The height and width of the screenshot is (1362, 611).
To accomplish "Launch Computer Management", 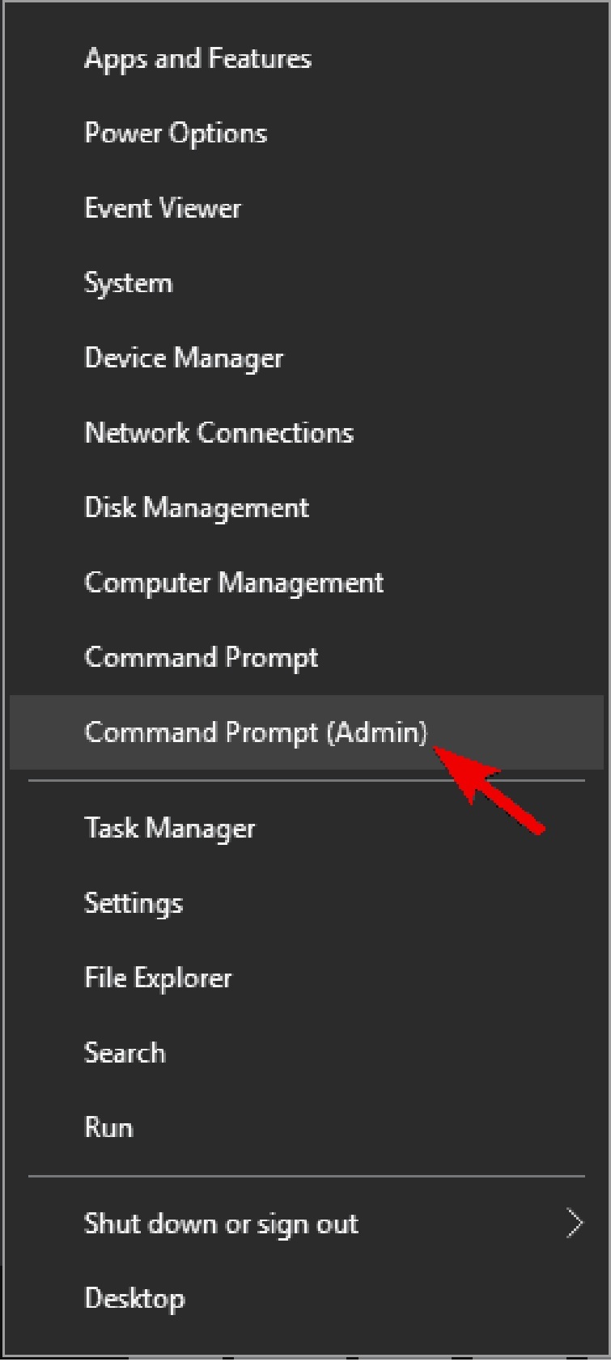I will [234, 583].
